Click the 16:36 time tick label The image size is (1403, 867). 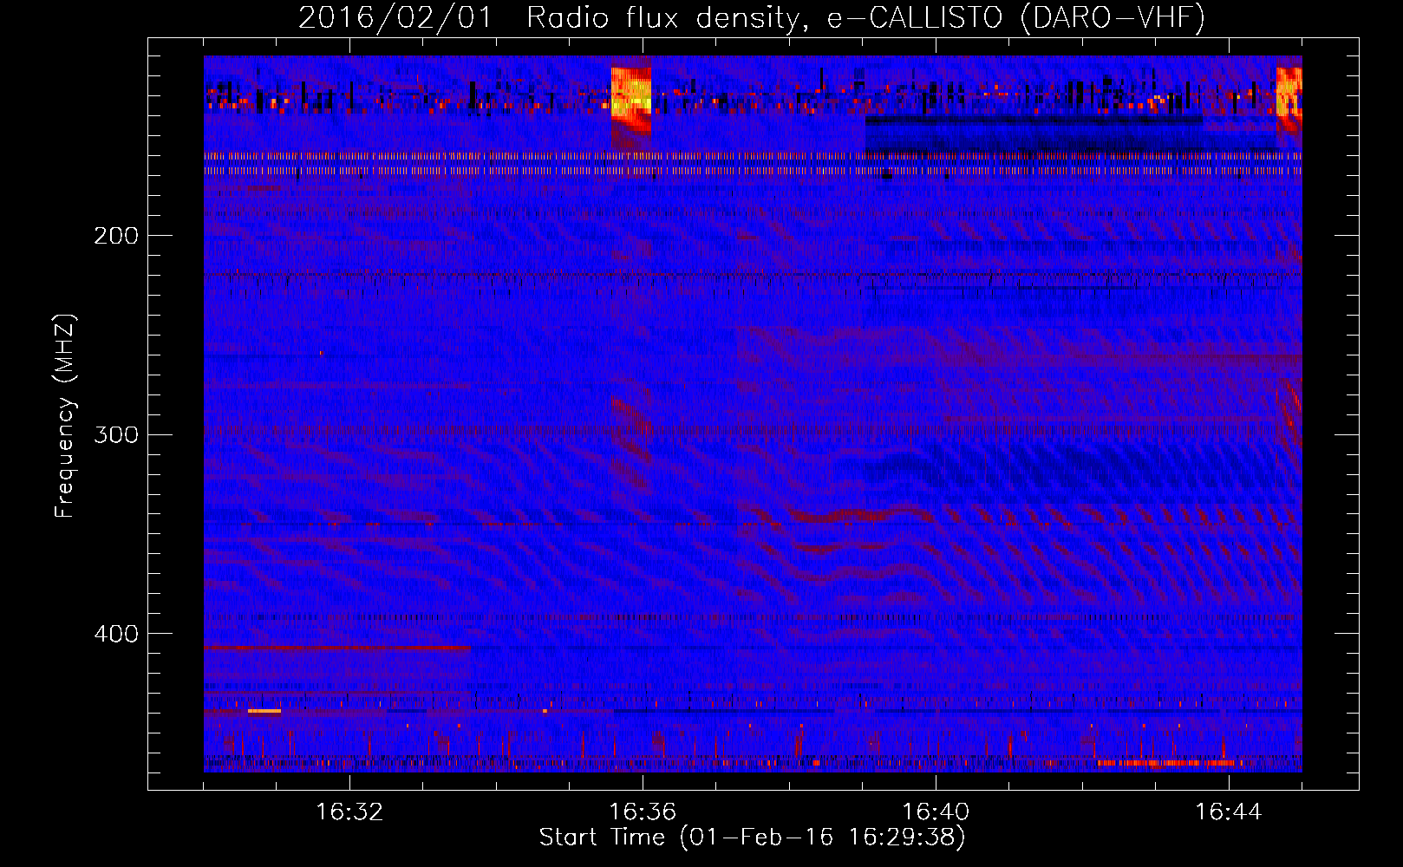pyautogui.click(x=643, y=812)
